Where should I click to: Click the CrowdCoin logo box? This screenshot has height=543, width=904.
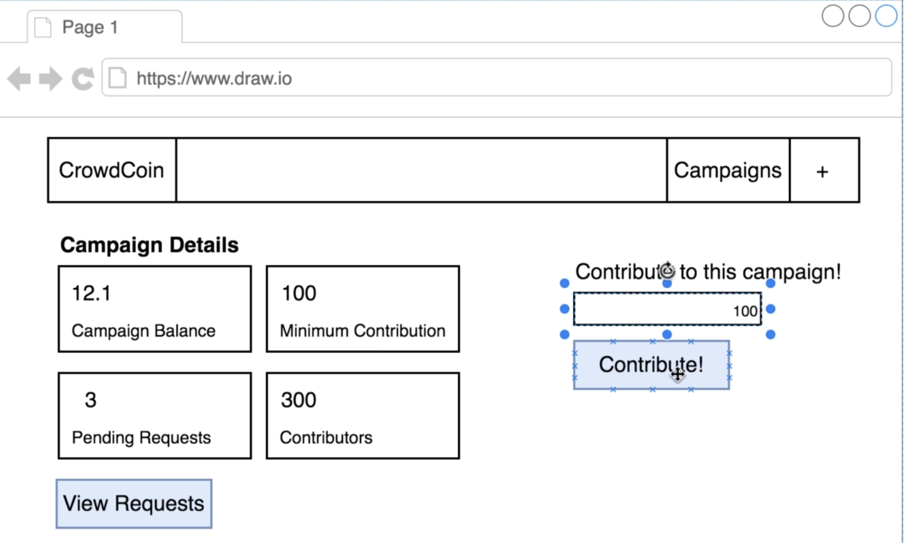coord(111,171)
